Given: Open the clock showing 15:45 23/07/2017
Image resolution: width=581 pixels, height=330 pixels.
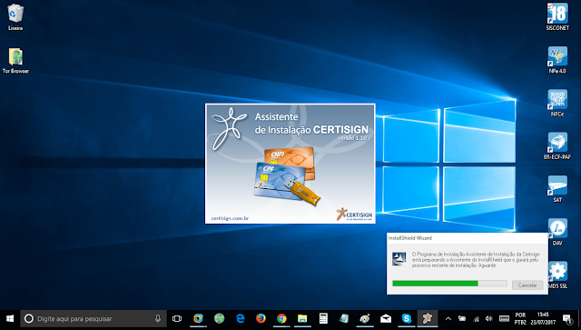Looking at the screenshot, I should pyautogui.click(x=543, y=319).
